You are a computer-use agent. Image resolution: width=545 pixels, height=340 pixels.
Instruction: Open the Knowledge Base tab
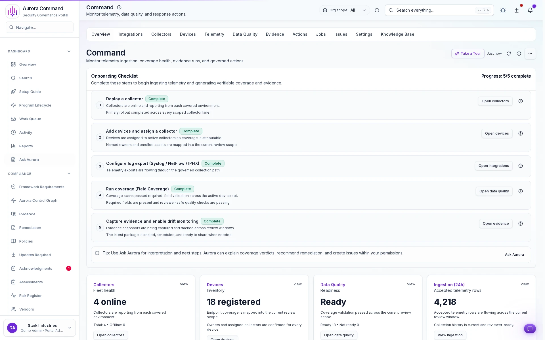coord(397,34)
